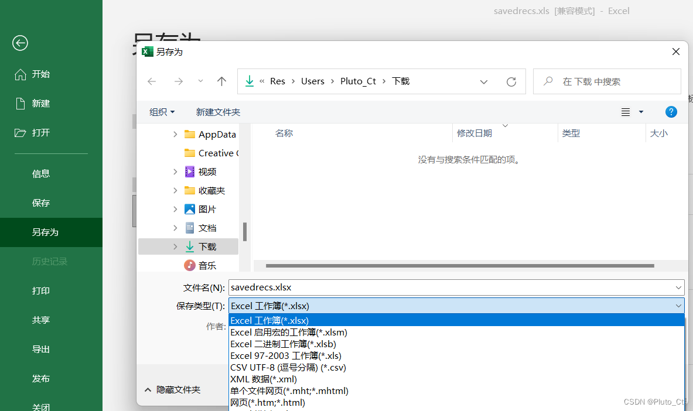This screenshot has width=693, height=411.
Task: Choose Excel 启用宏的工作簿(*.xlsm)
Action: (x=456, y=333)
